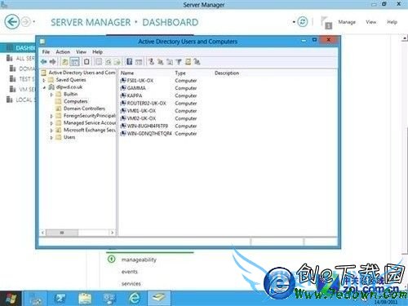408x306 pixels.
Task: Click manageability link in Server Manager tile
Action: 139,259
